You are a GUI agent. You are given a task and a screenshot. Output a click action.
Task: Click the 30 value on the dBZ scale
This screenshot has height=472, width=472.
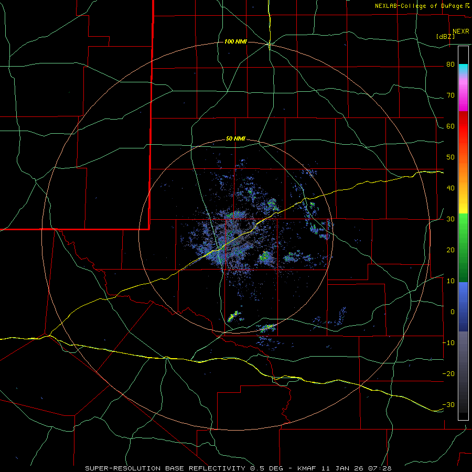click(x=450, y=219)
